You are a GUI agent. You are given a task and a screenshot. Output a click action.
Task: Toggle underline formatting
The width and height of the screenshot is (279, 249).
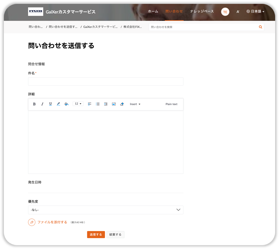click(50, 104)
